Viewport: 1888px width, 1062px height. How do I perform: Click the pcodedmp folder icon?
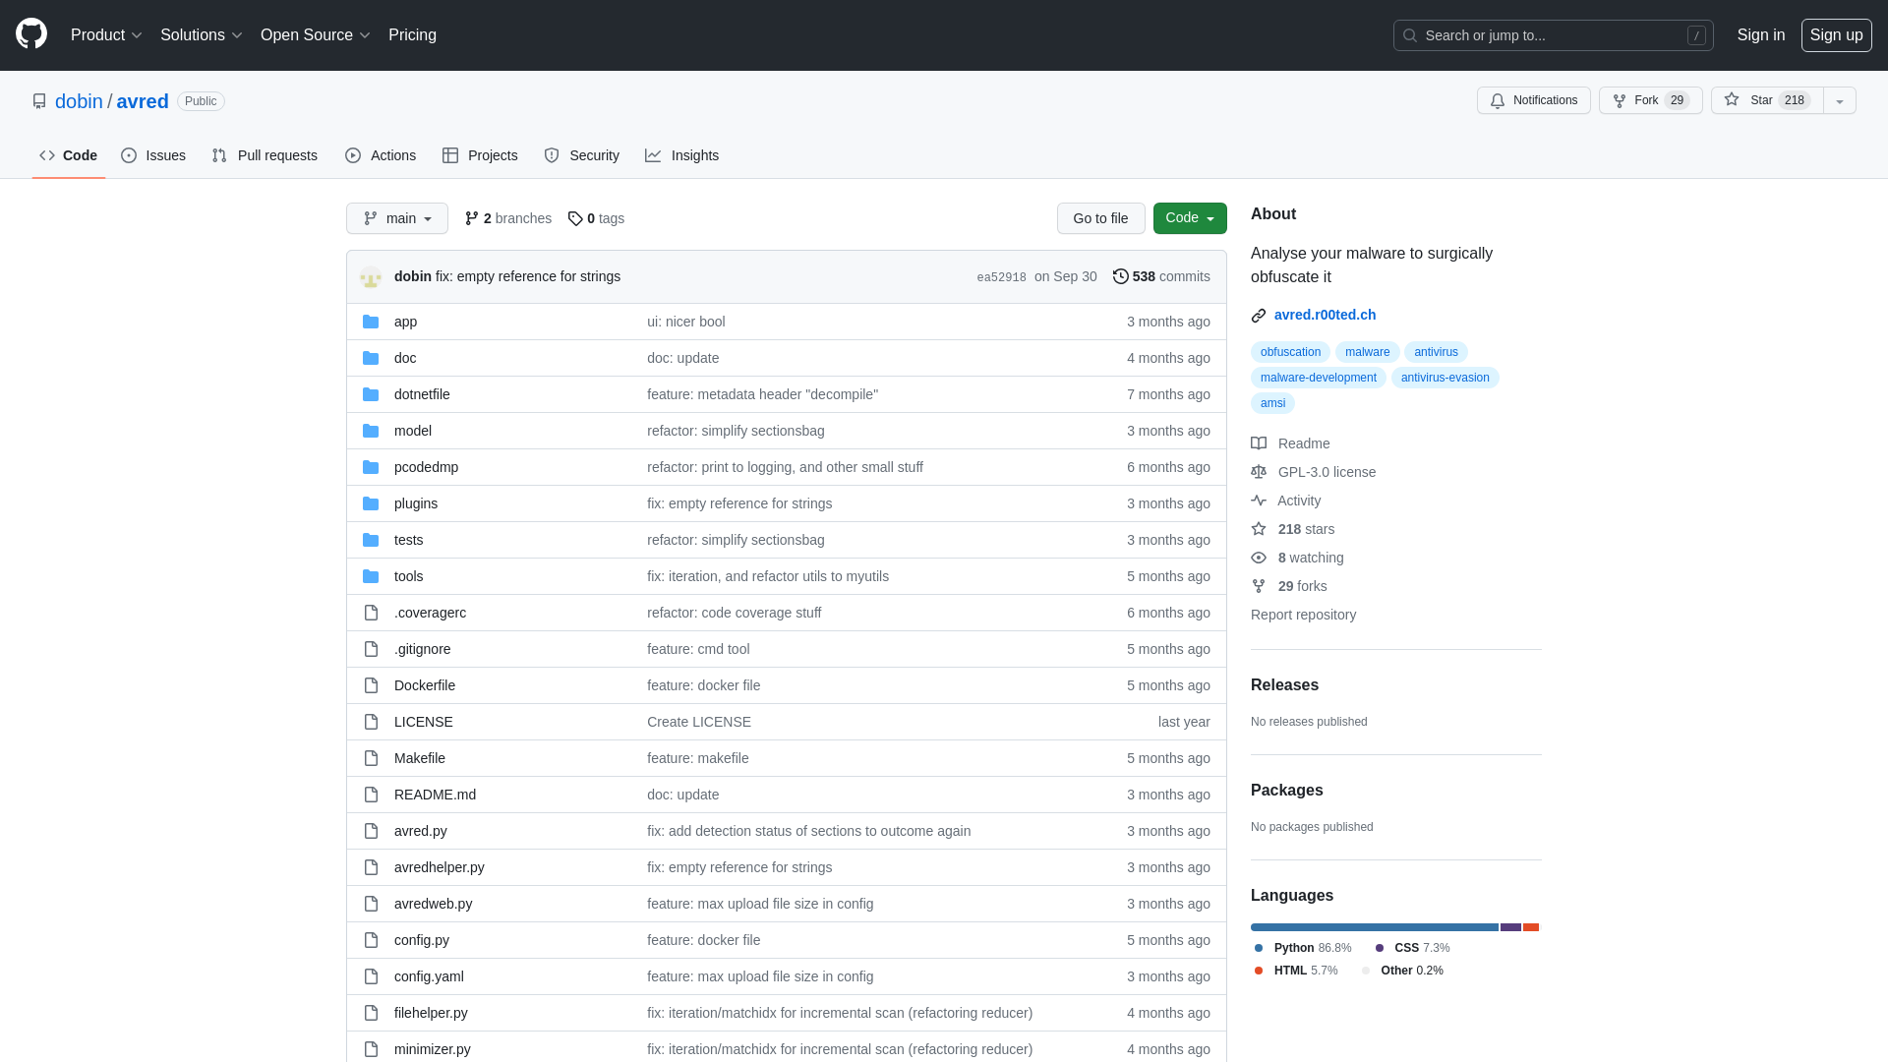(x=371, y=467)
